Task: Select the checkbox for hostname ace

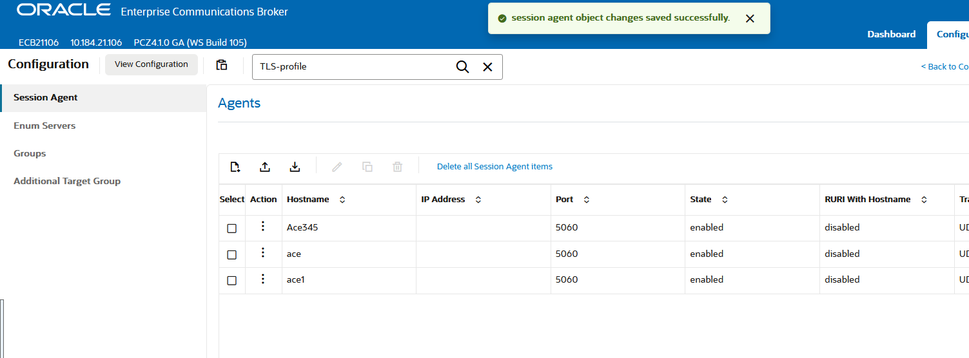Action: (x=232, y=255)
